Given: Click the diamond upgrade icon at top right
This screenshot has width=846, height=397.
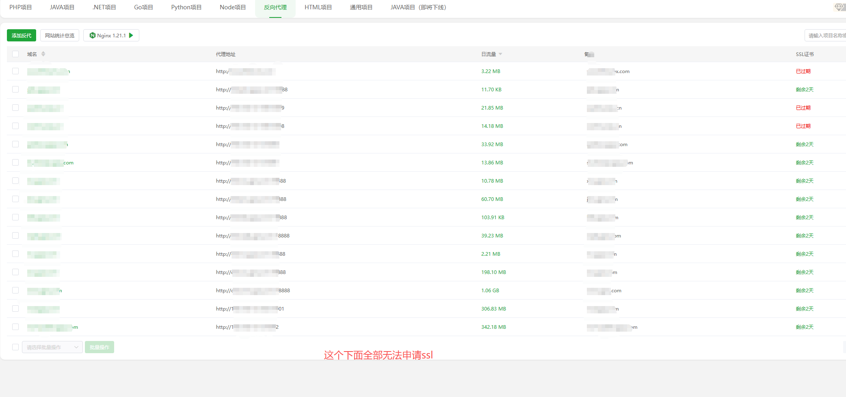Looking at the screenshot, I should coord(838,6).
